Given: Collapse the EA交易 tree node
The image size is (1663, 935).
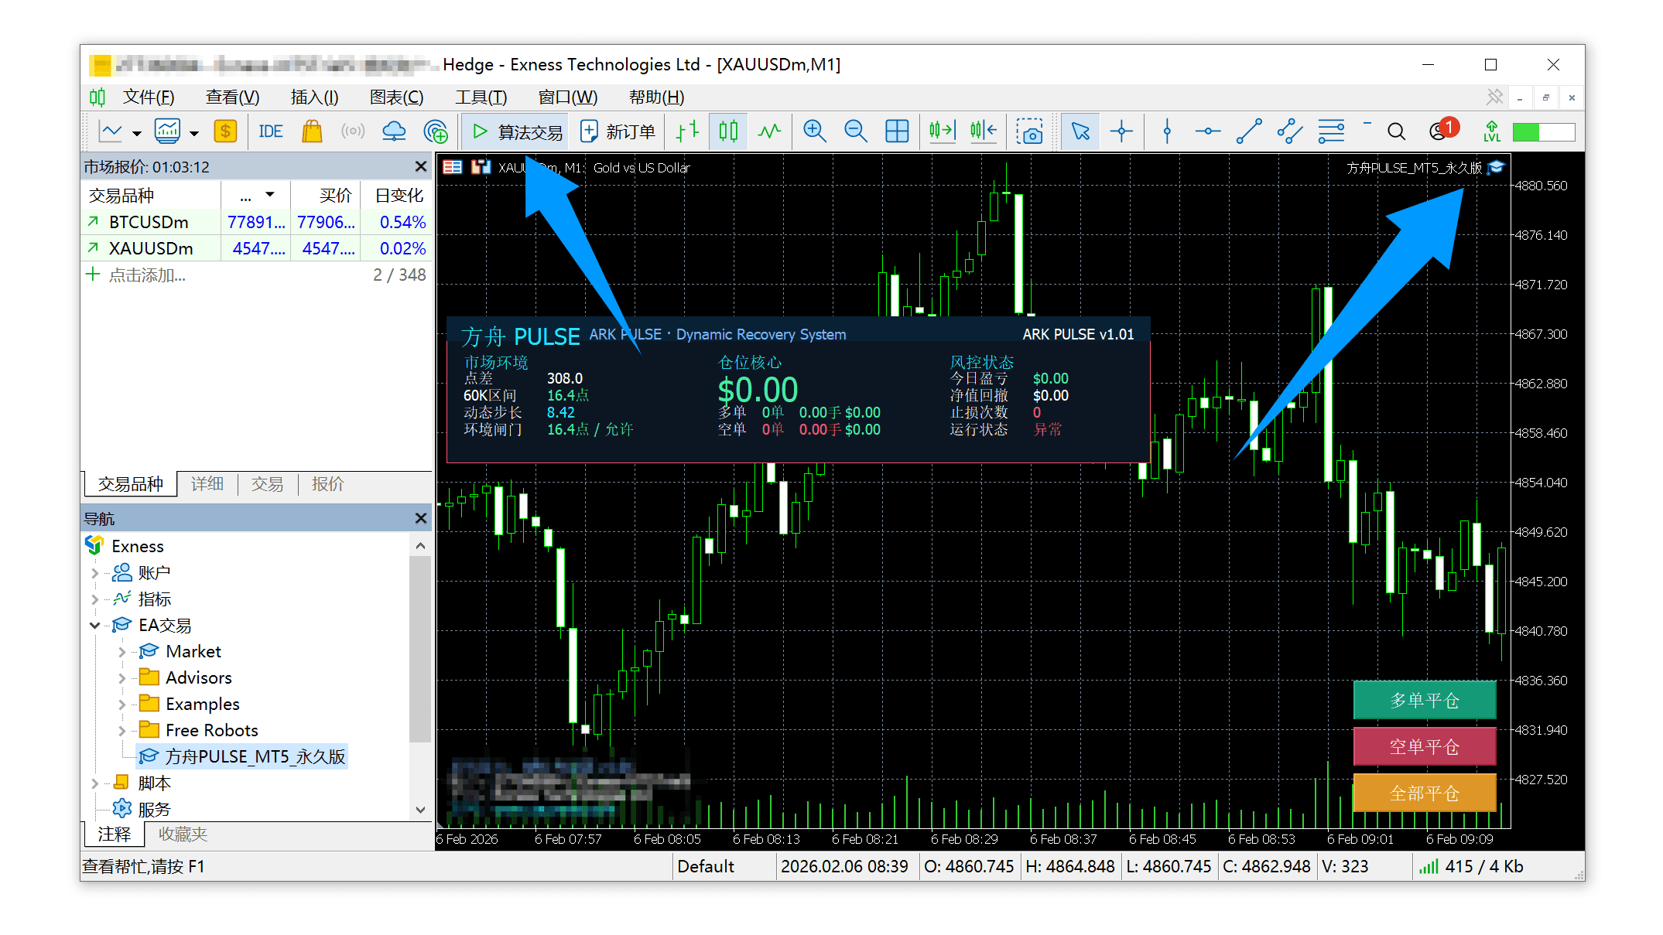Looking at the screenshot, I should (x=95, y=626).
